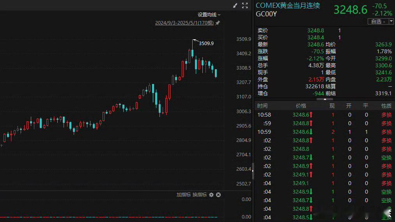The image size is (395, 222).
Task: Select the 时间 column header
Action: [262, 106]
